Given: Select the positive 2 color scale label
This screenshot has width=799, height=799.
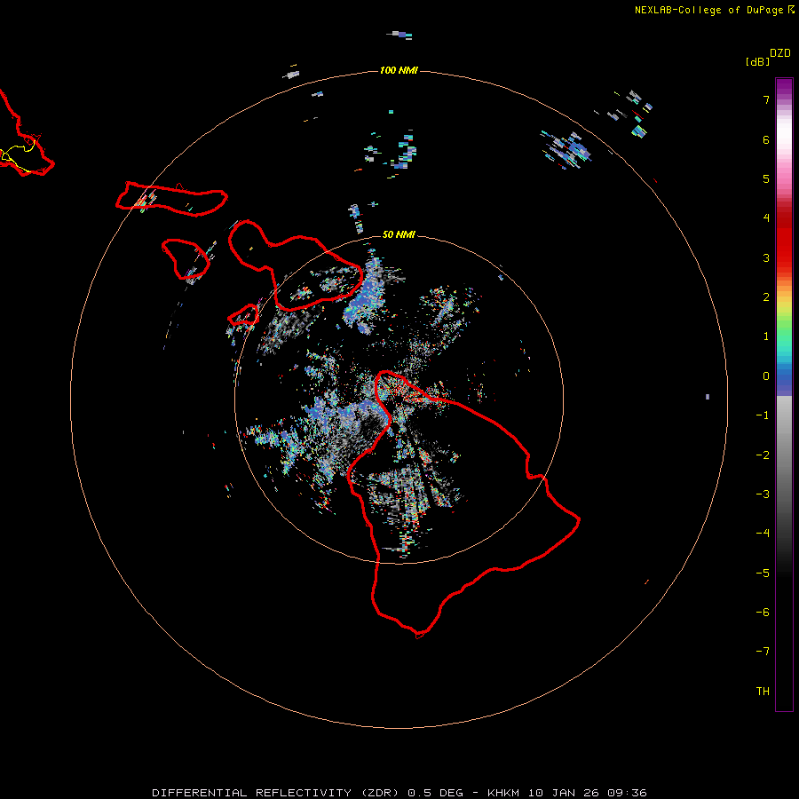Looking at the screenshot, I should (x=766, y=297).
